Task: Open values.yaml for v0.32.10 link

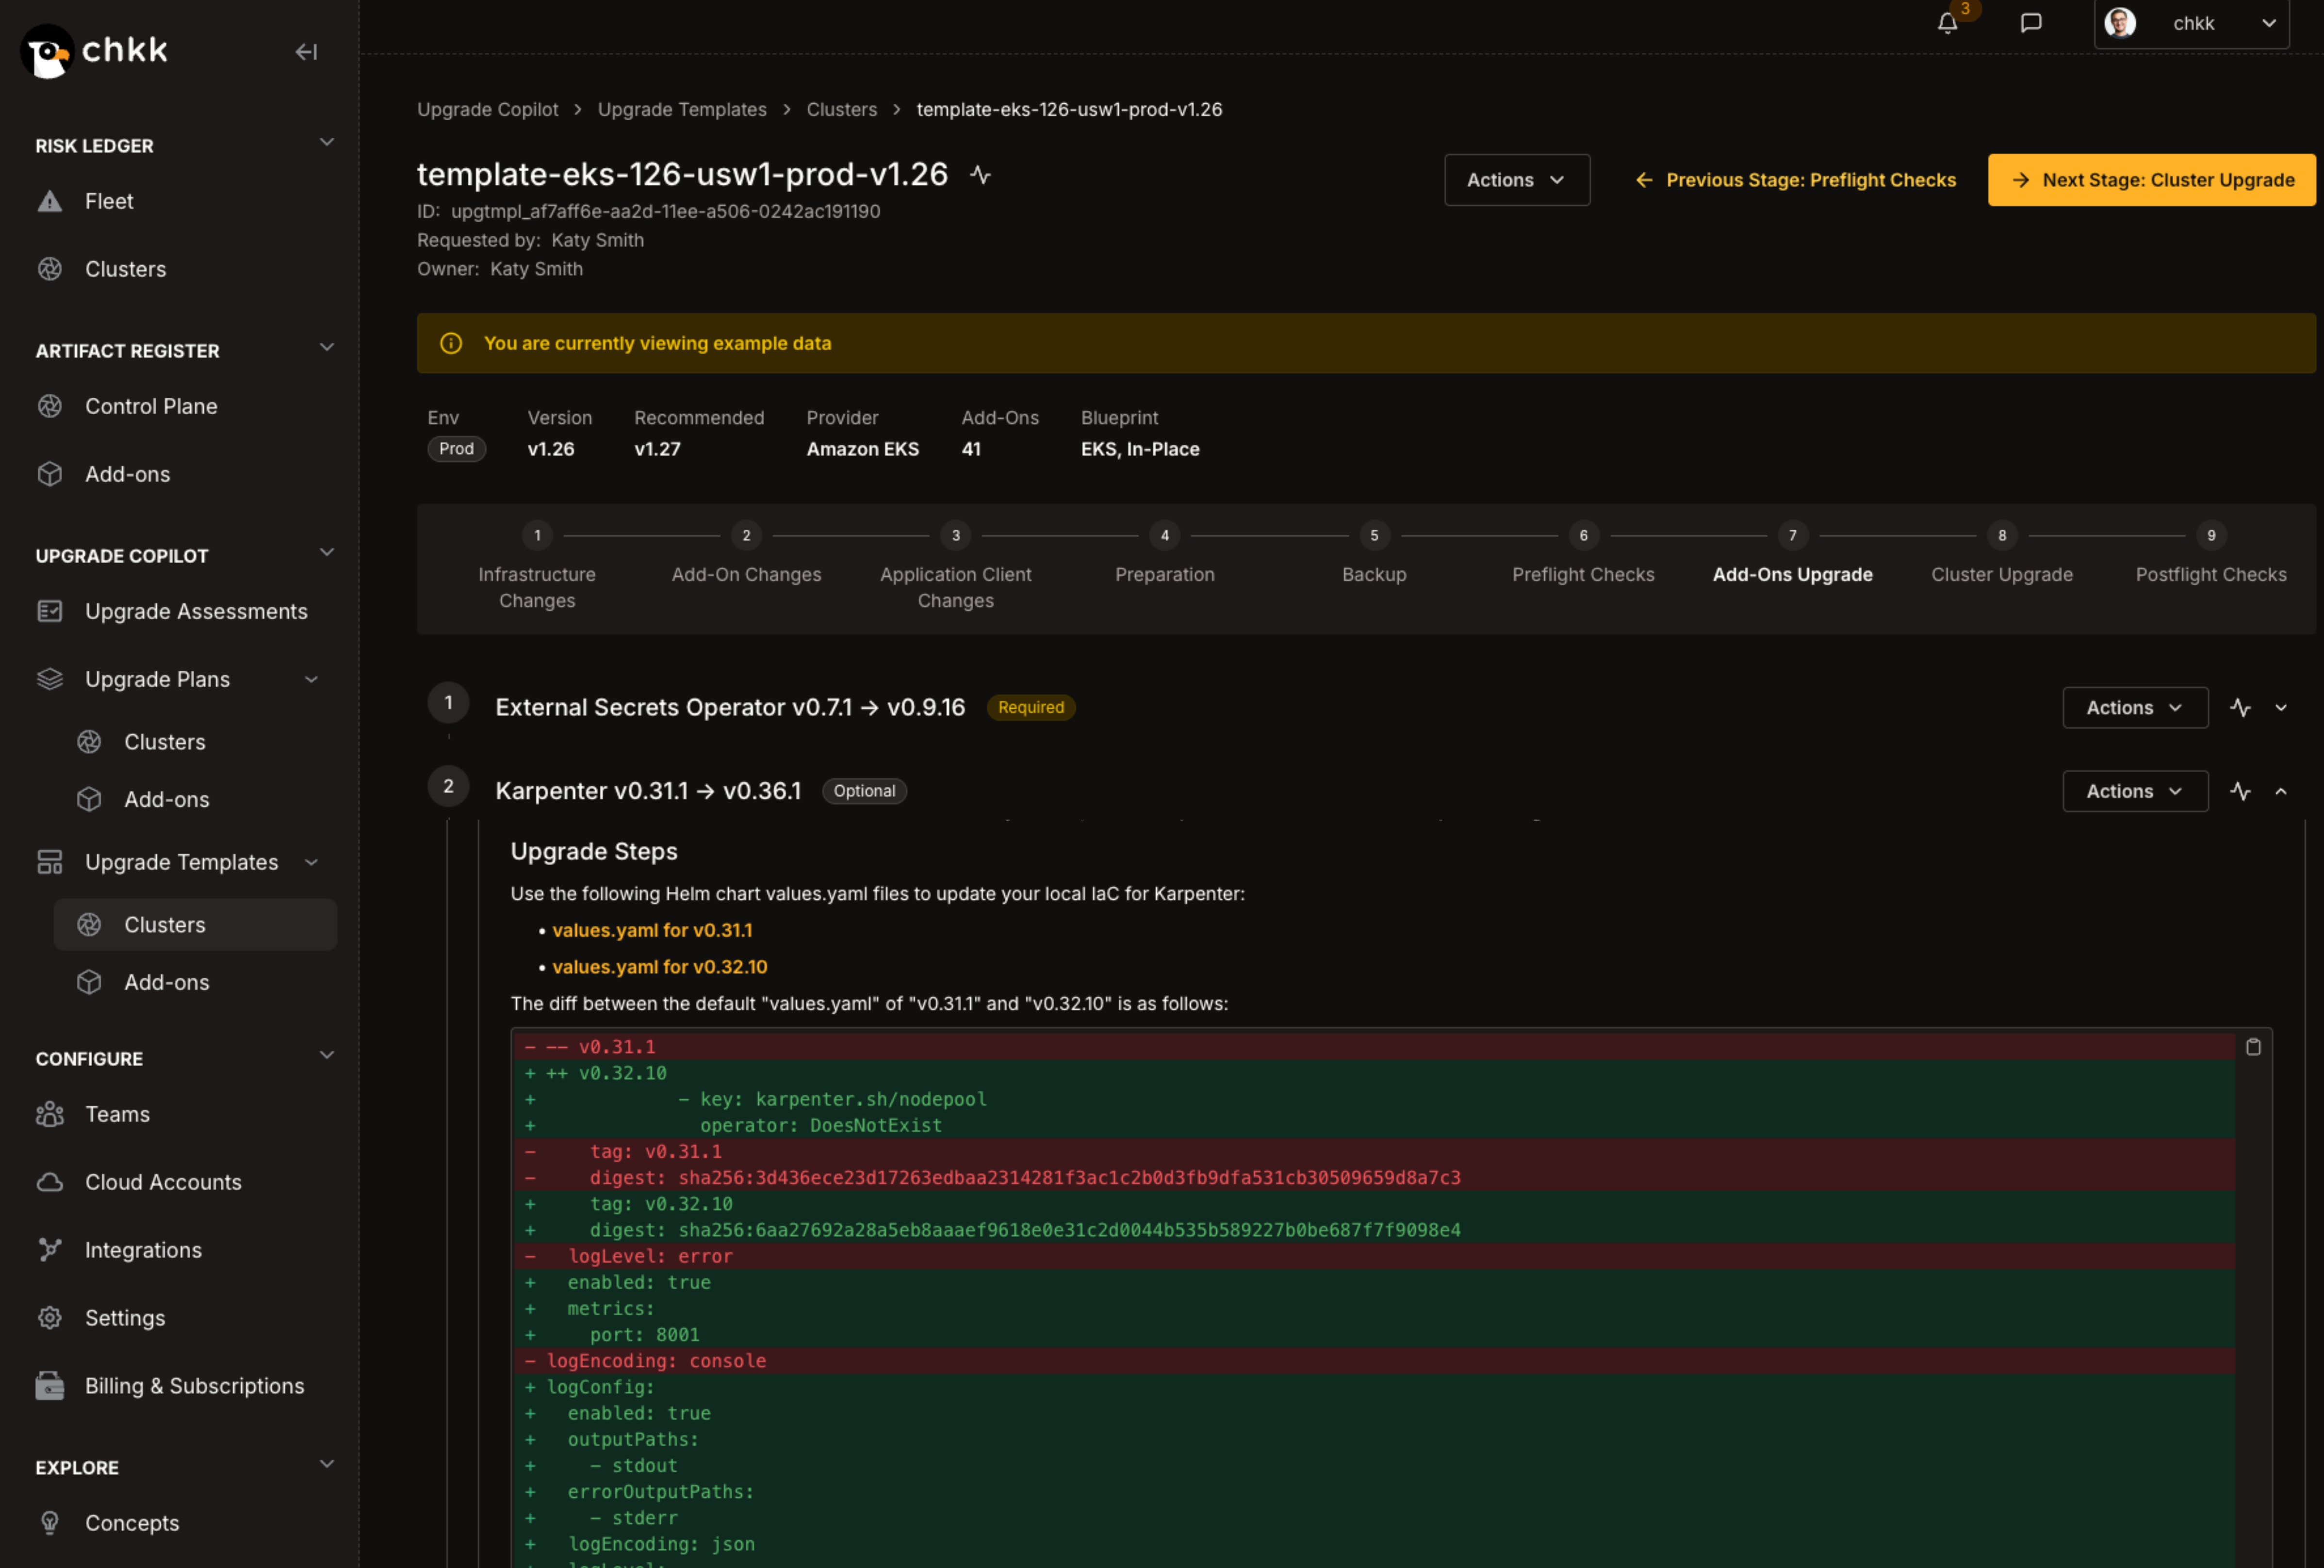Action: (x=660, y=968)
